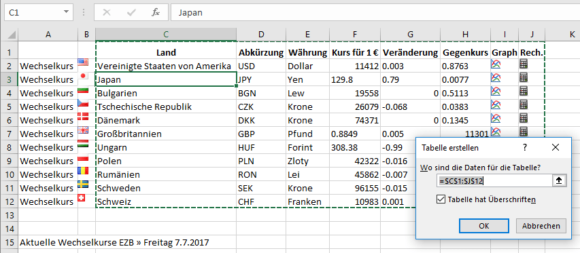
Task: Click the Select All corner triangle
Action: 11,35
